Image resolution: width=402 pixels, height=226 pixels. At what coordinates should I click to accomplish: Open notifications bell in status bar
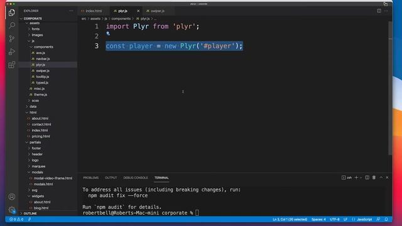(386, 219)
